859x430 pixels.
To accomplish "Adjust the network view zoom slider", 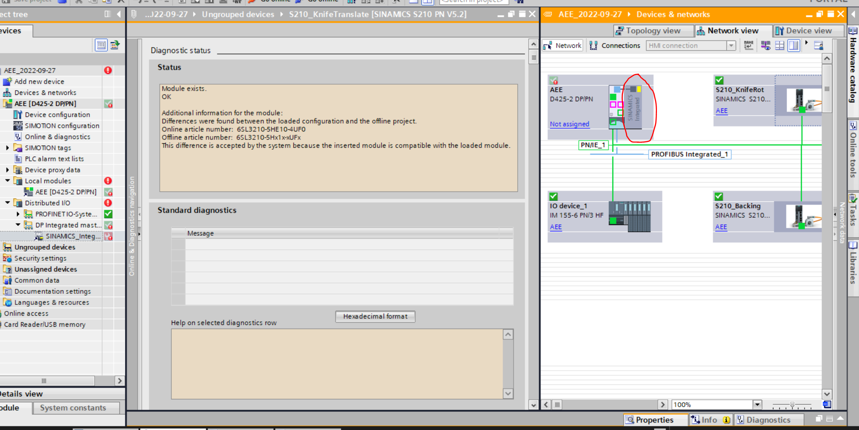I will click(792, 405).
